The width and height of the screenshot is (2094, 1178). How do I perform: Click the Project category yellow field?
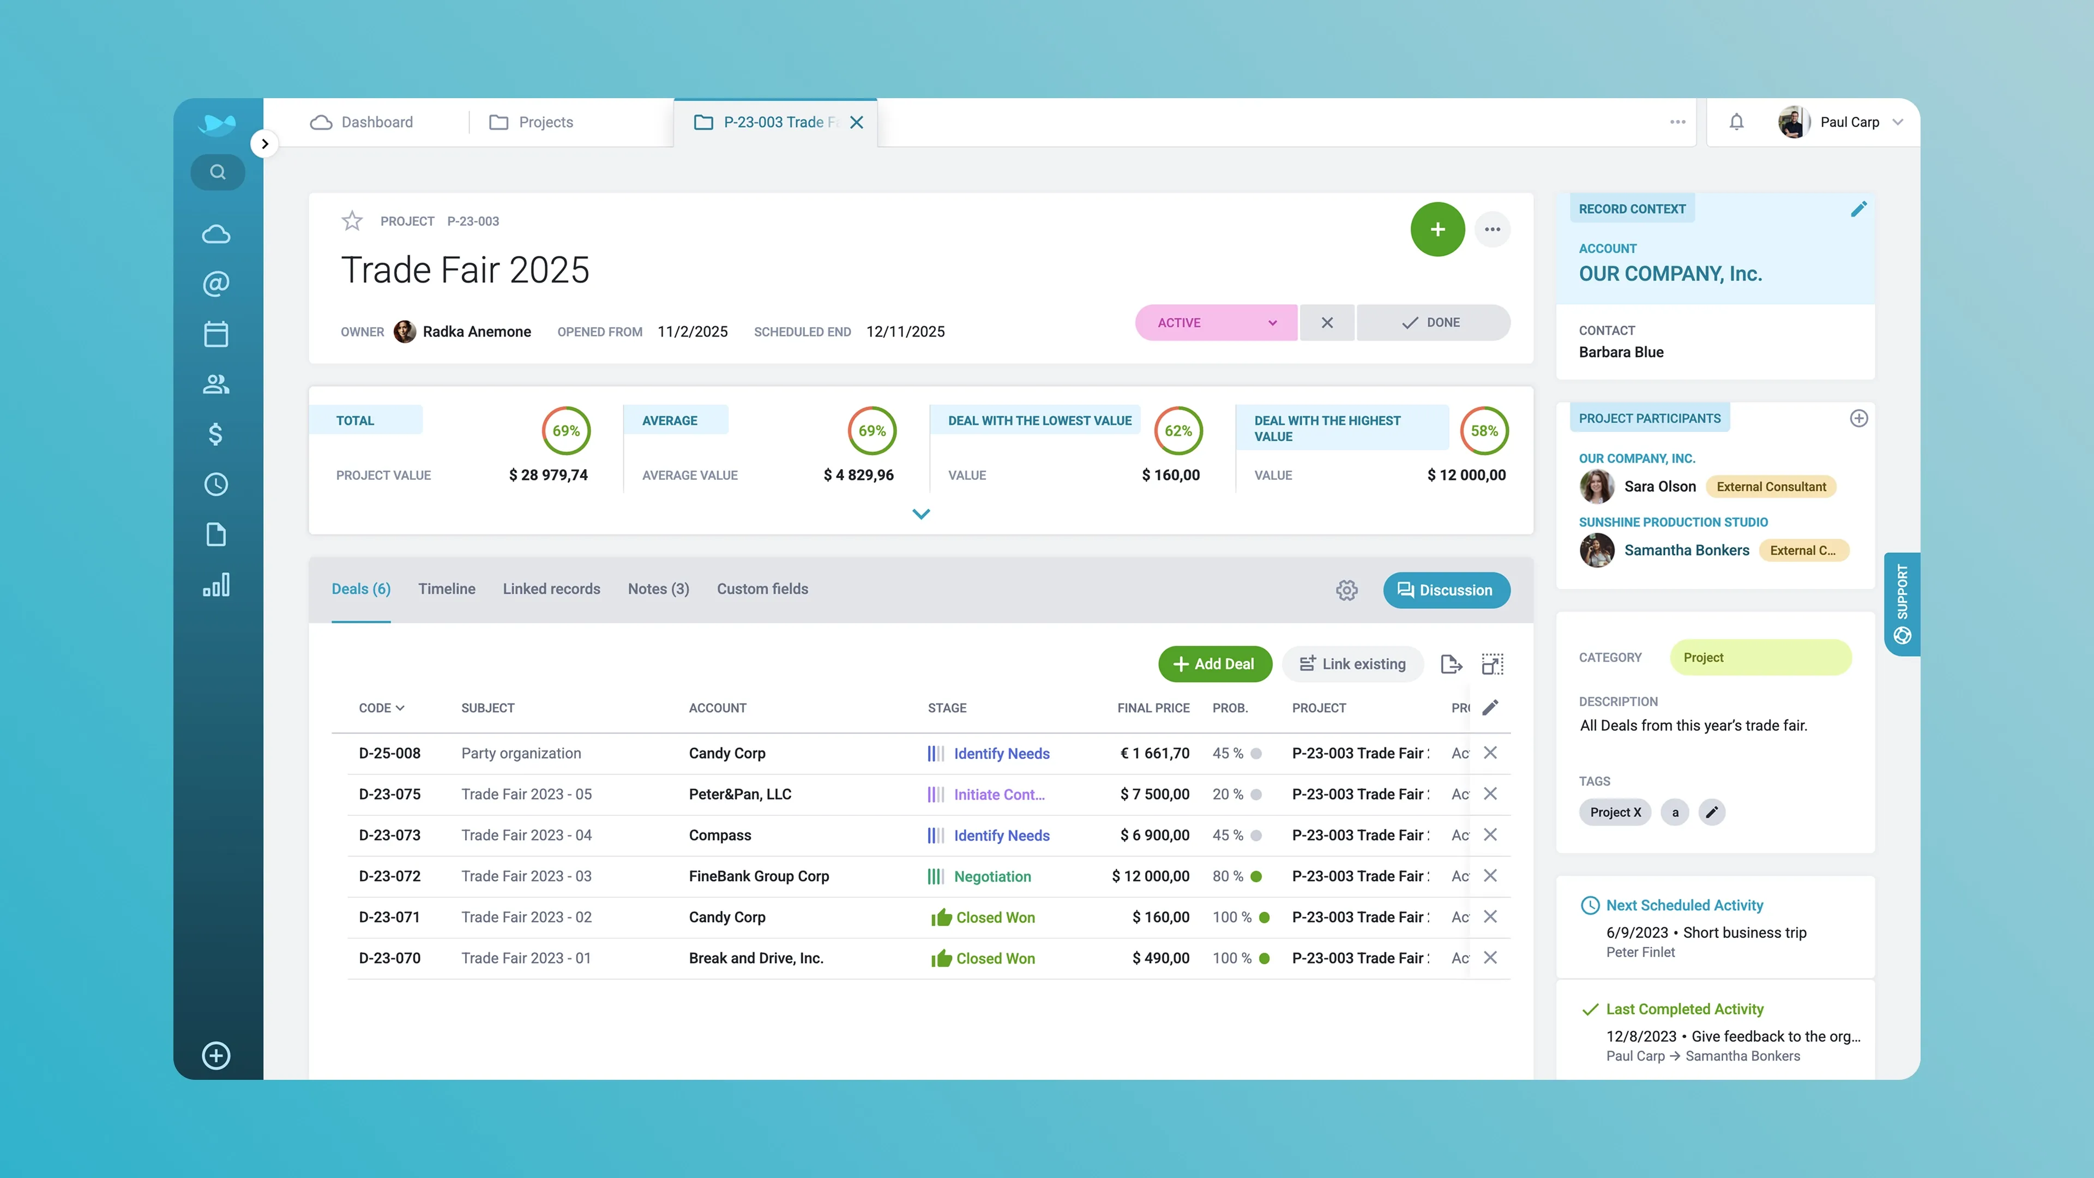tap(1761, 658)
